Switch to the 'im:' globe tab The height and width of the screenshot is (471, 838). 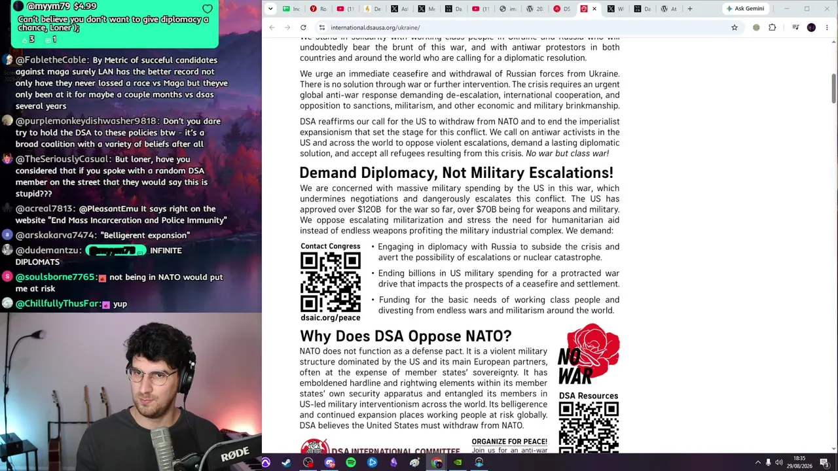(508, 9)
